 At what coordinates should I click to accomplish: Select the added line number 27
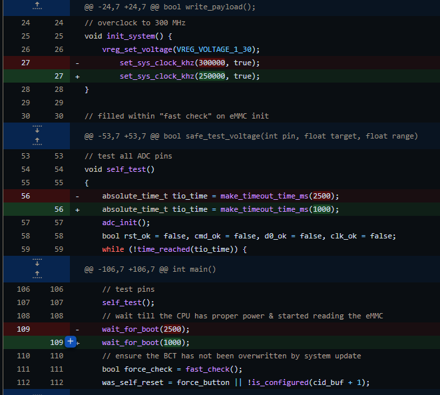coord(59,76)
